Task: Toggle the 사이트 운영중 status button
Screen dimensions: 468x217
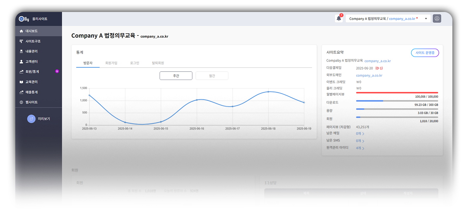Action: pos(425,53)
